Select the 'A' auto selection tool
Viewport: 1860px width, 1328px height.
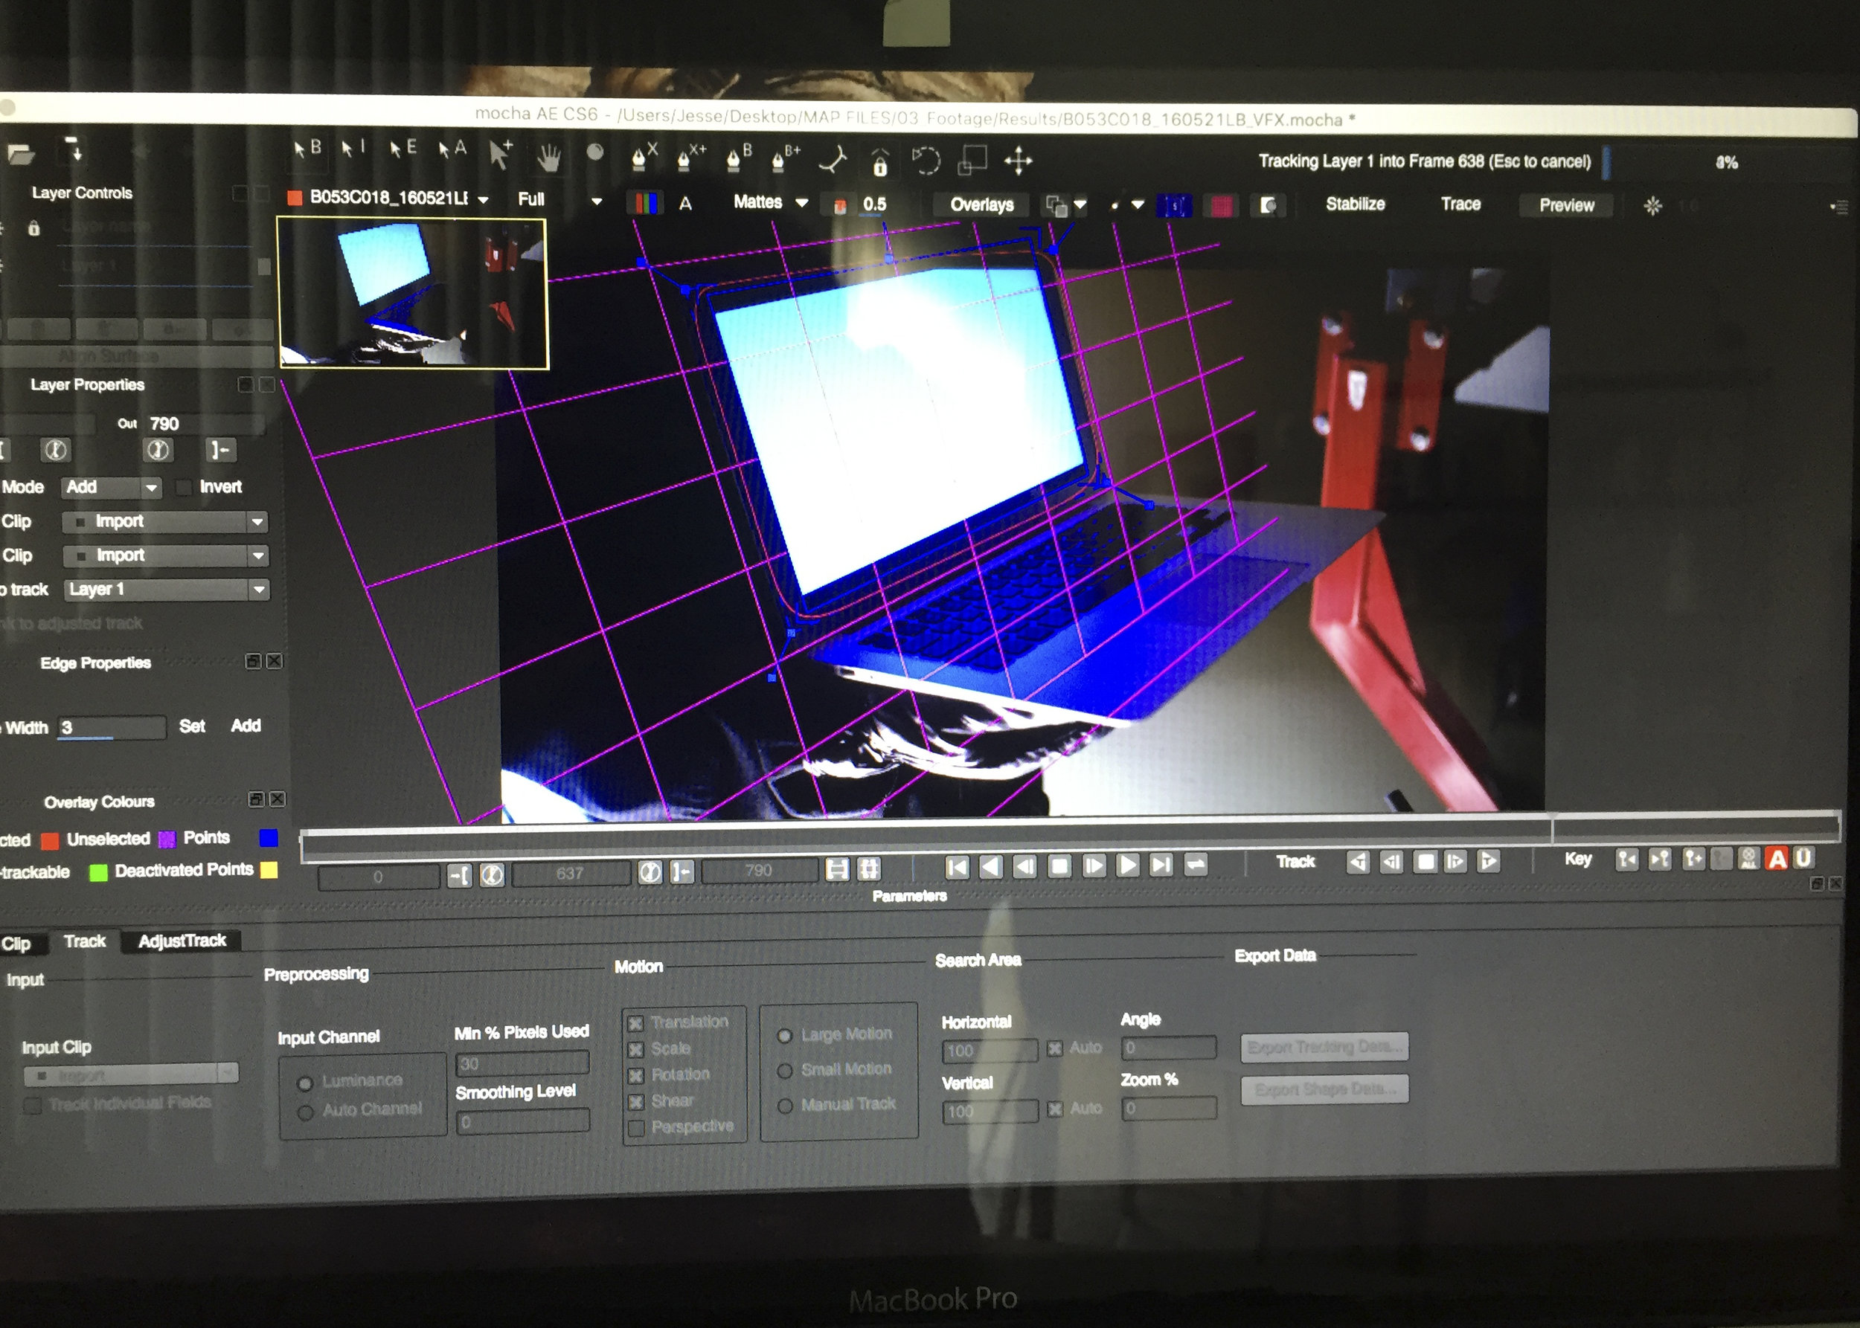(452, 149)
